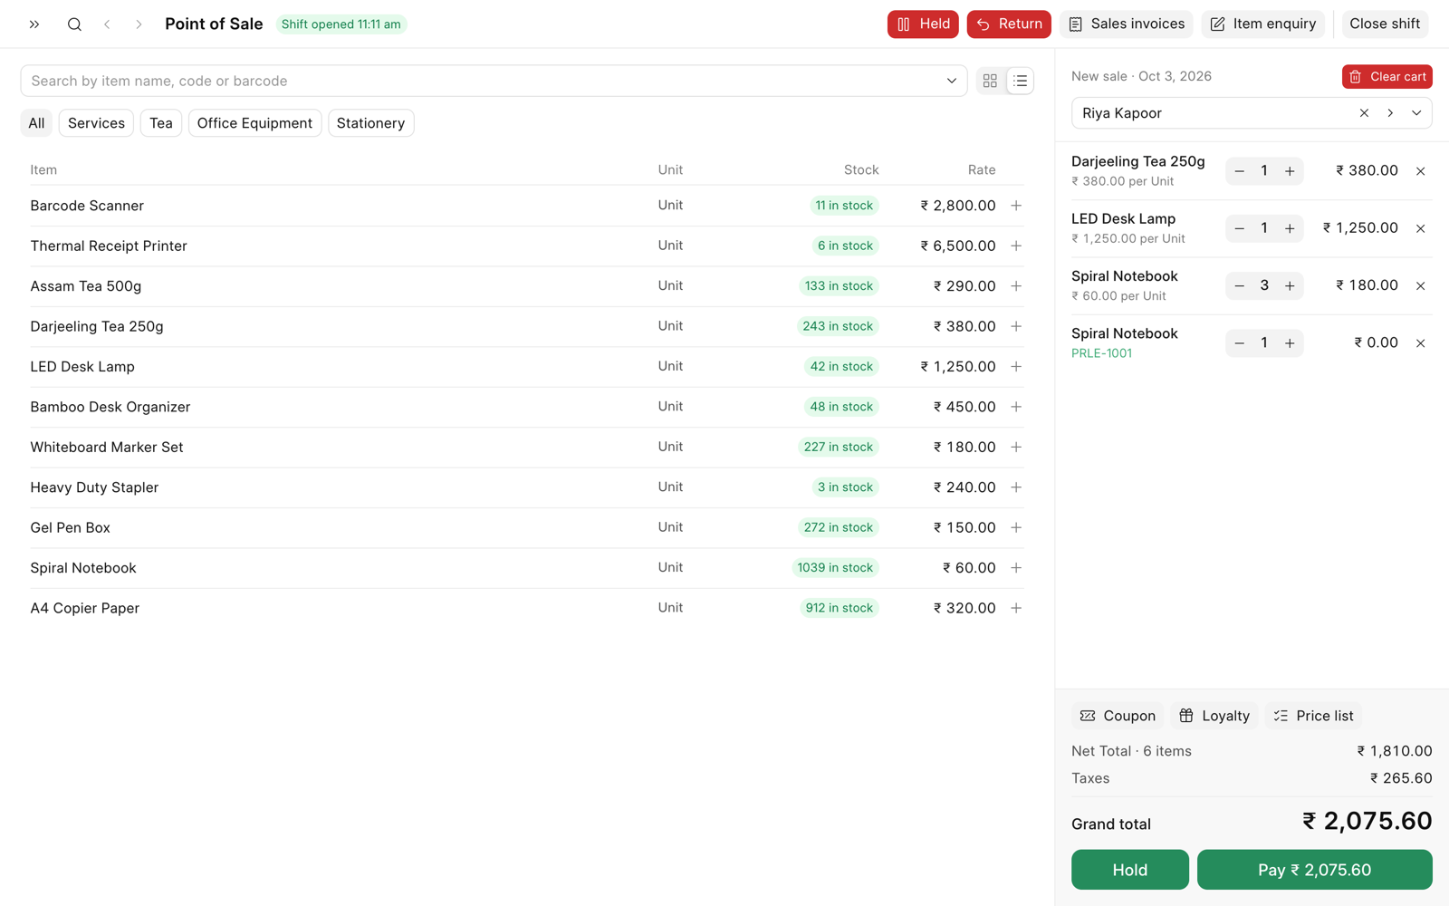Increase Darjeeling Tea 250g quantity
Viewport: 1449px width, 906px height.
coord(1290,171)
